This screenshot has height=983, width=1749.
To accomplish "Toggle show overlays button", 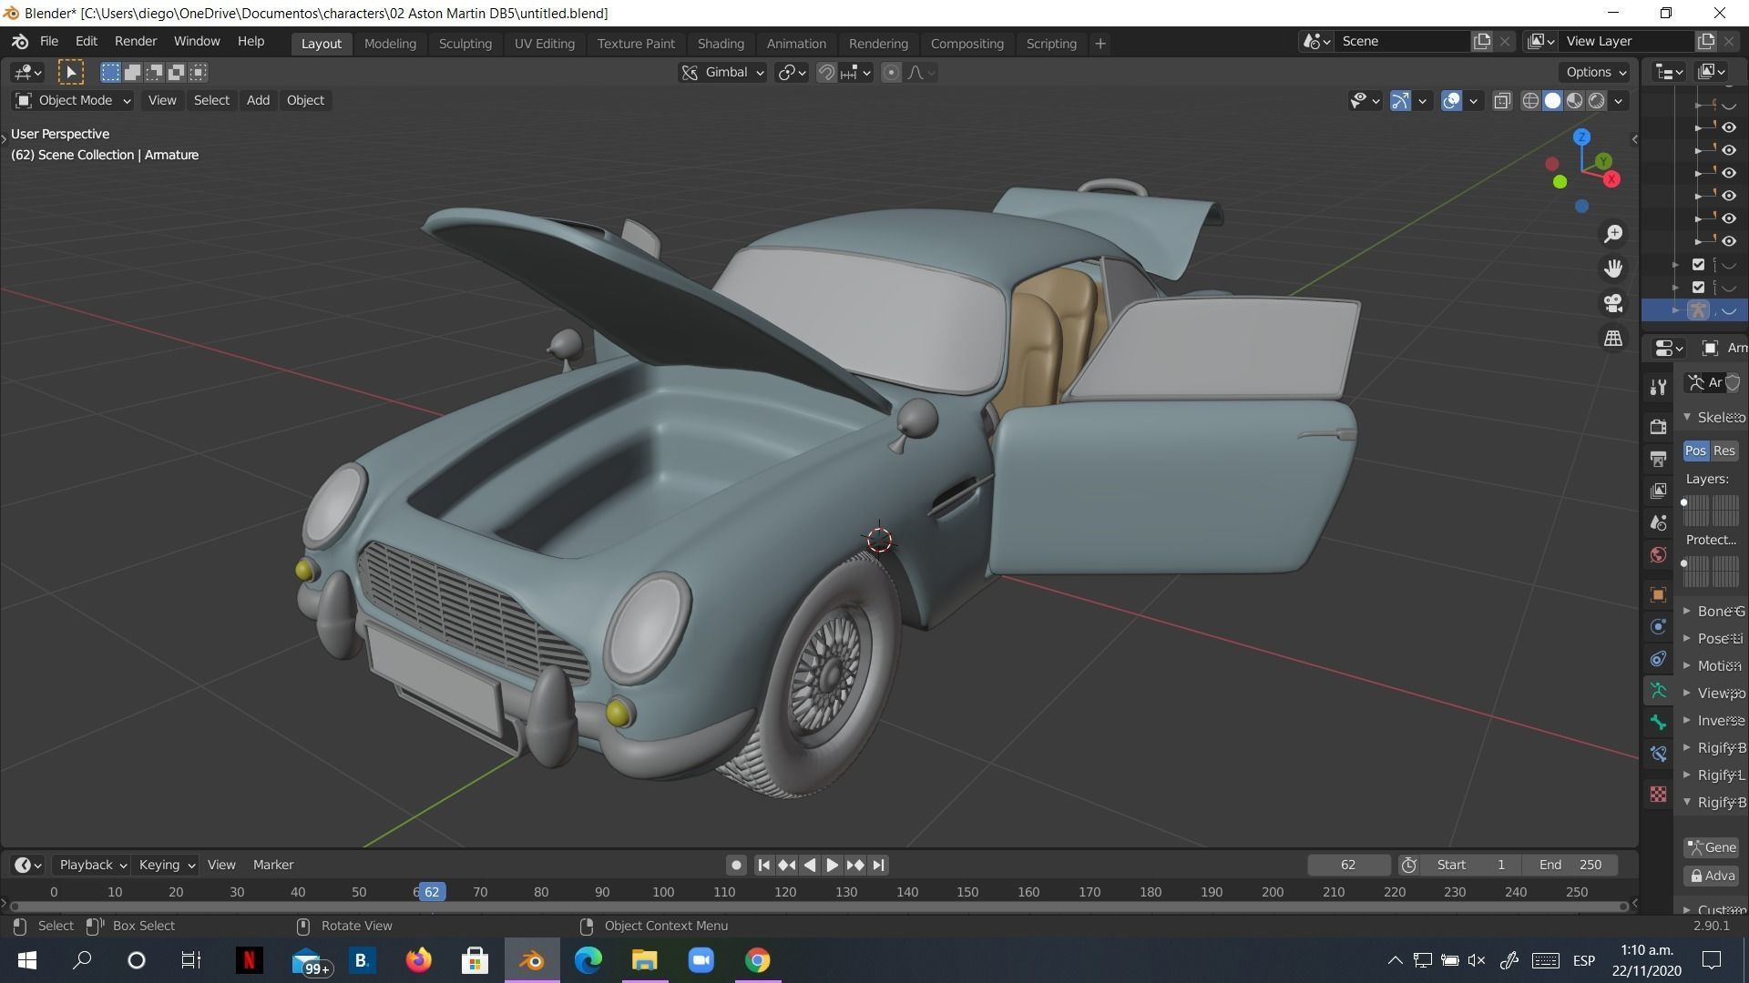I will (1451, 101).
